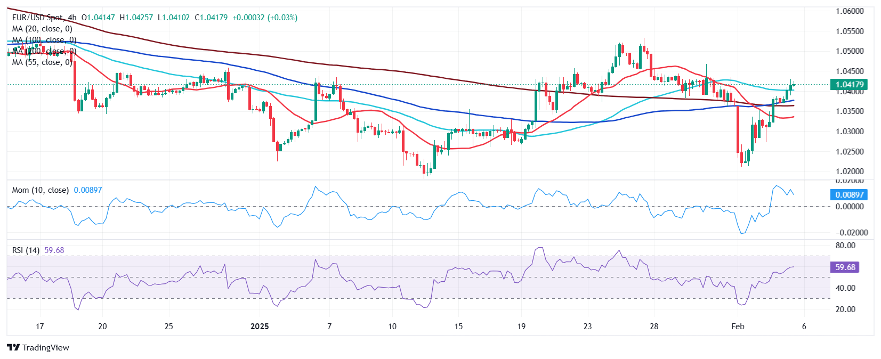This screenshot has height=359, width=881.
Task: Select the EUR/USD Spot symbol title
Action: (37, 18)
